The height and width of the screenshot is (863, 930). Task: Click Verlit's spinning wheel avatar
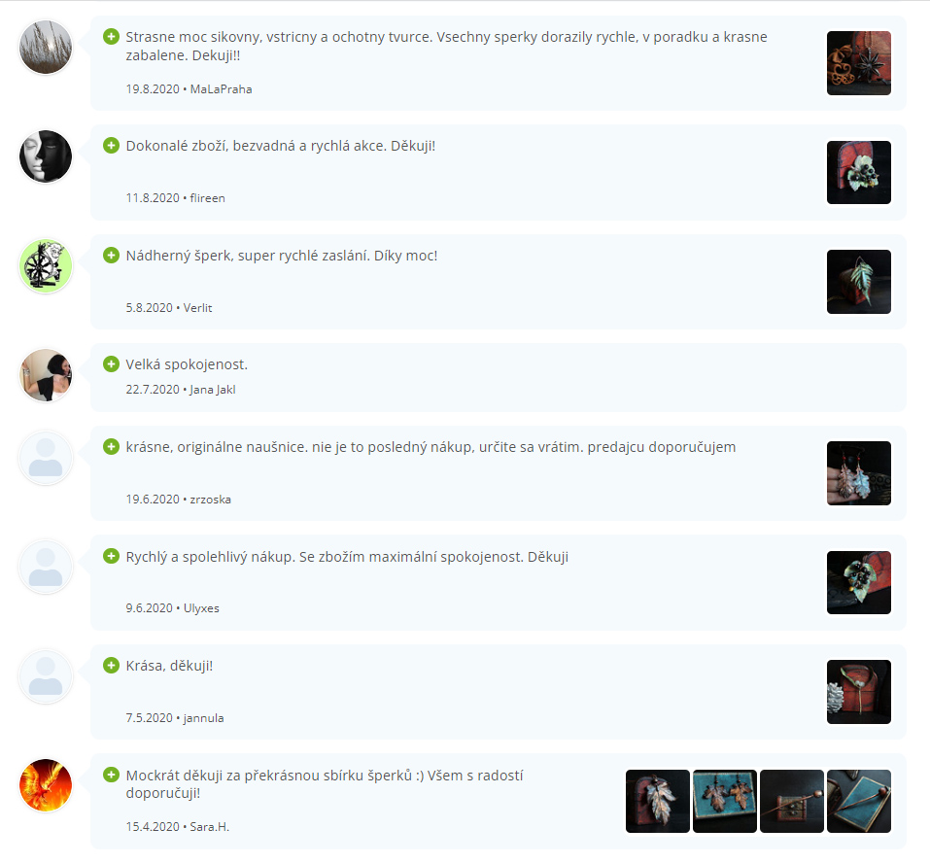pyautogui.click(x=46, y=266)
